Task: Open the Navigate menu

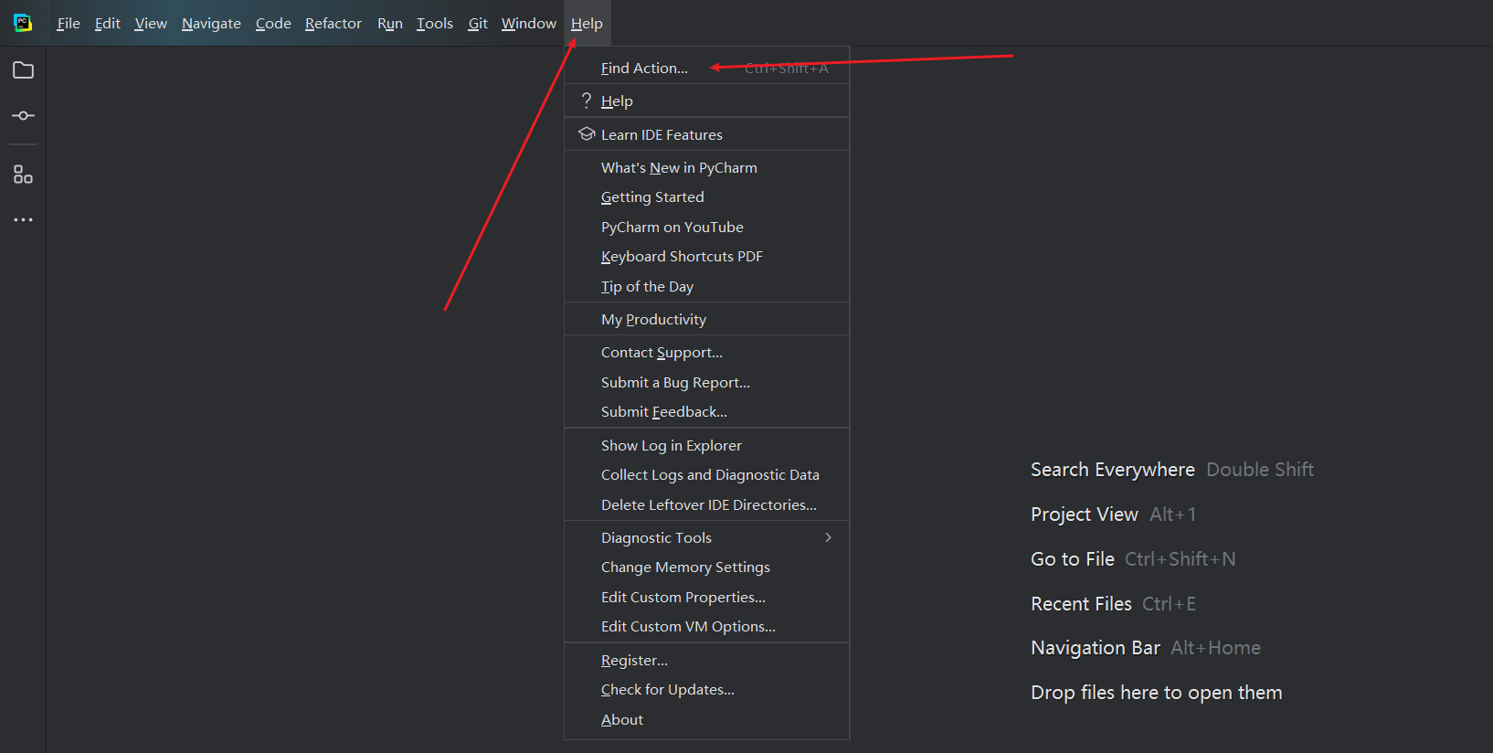Action: 211,24
